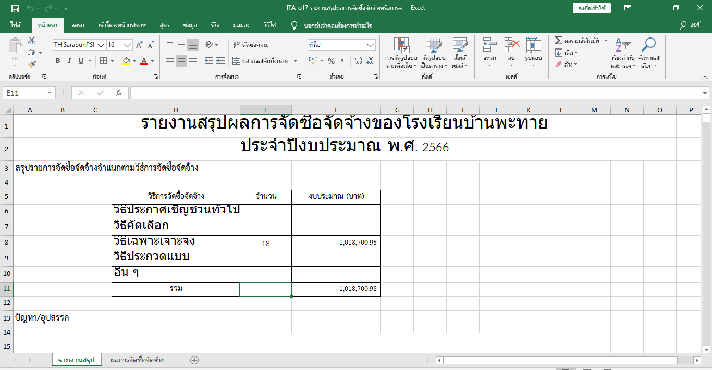Screen dimensions: 712x370
Task: Toggle Bold formatting
Action: 58,61
